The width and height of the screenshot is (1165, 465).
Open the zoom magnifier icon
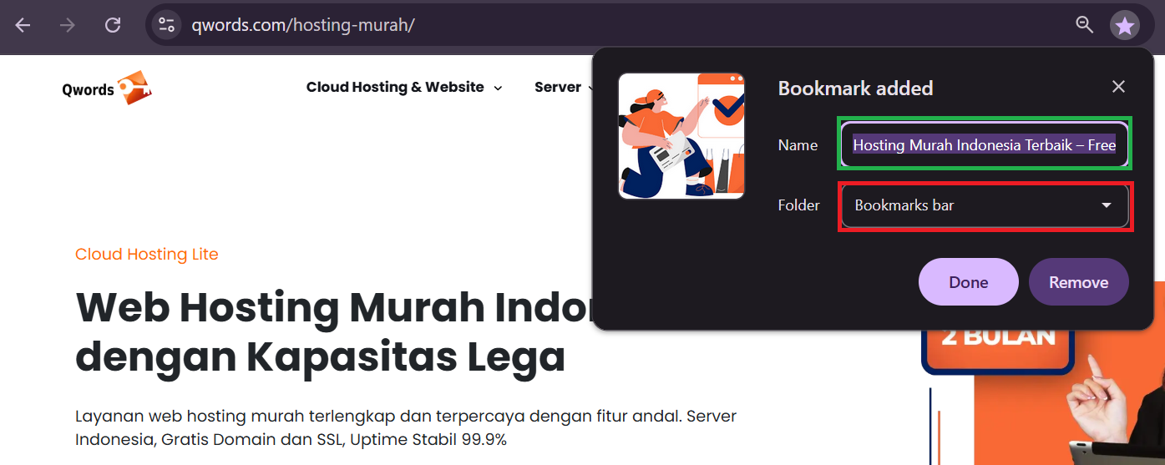(1084, 25)
